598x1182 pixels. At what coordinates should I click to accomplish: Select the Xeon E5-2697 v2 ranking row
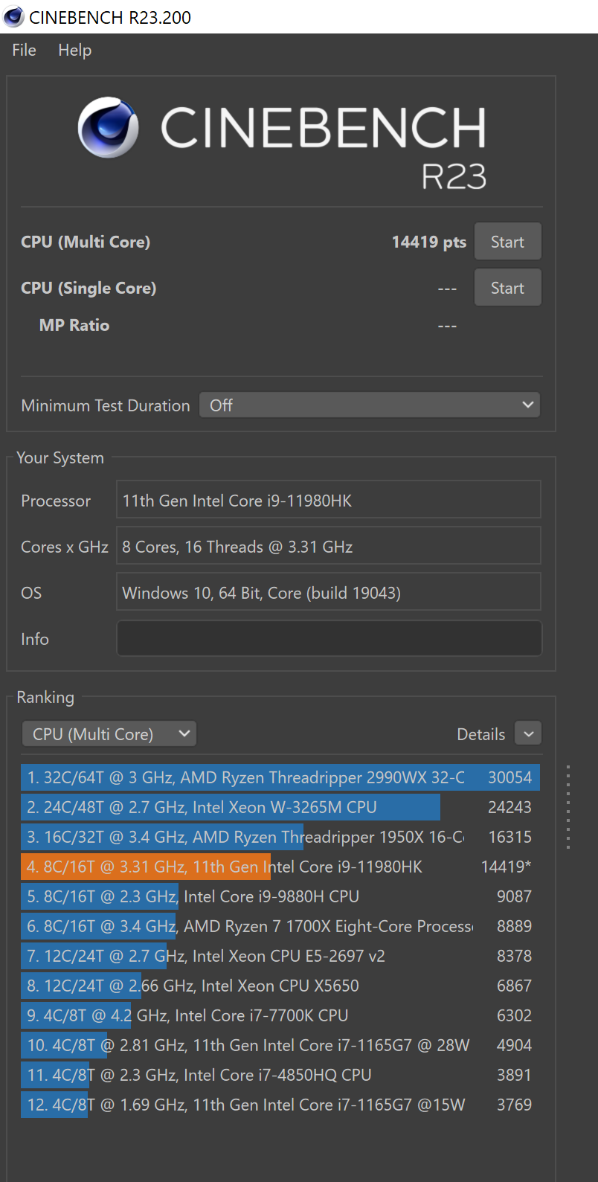coord(280,956)
